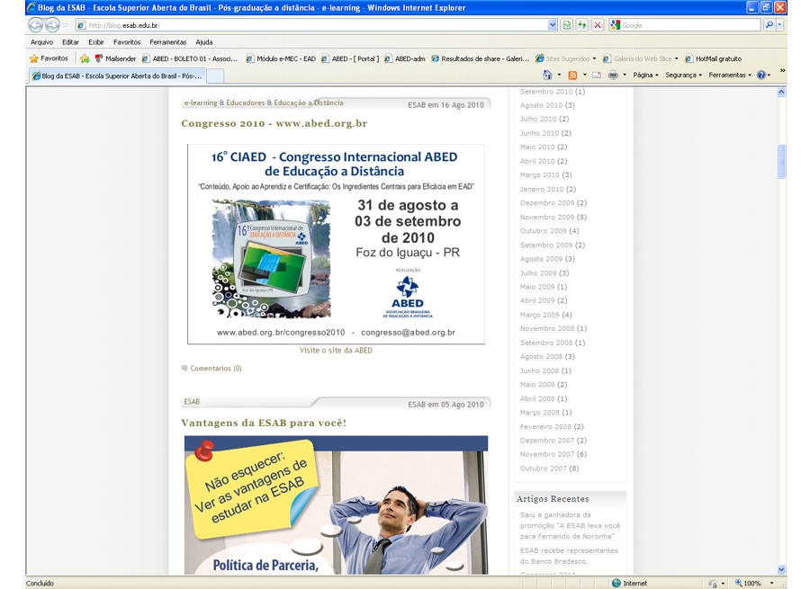
Task: Open recent article ESAB recebe representantes
Action: 569,556
